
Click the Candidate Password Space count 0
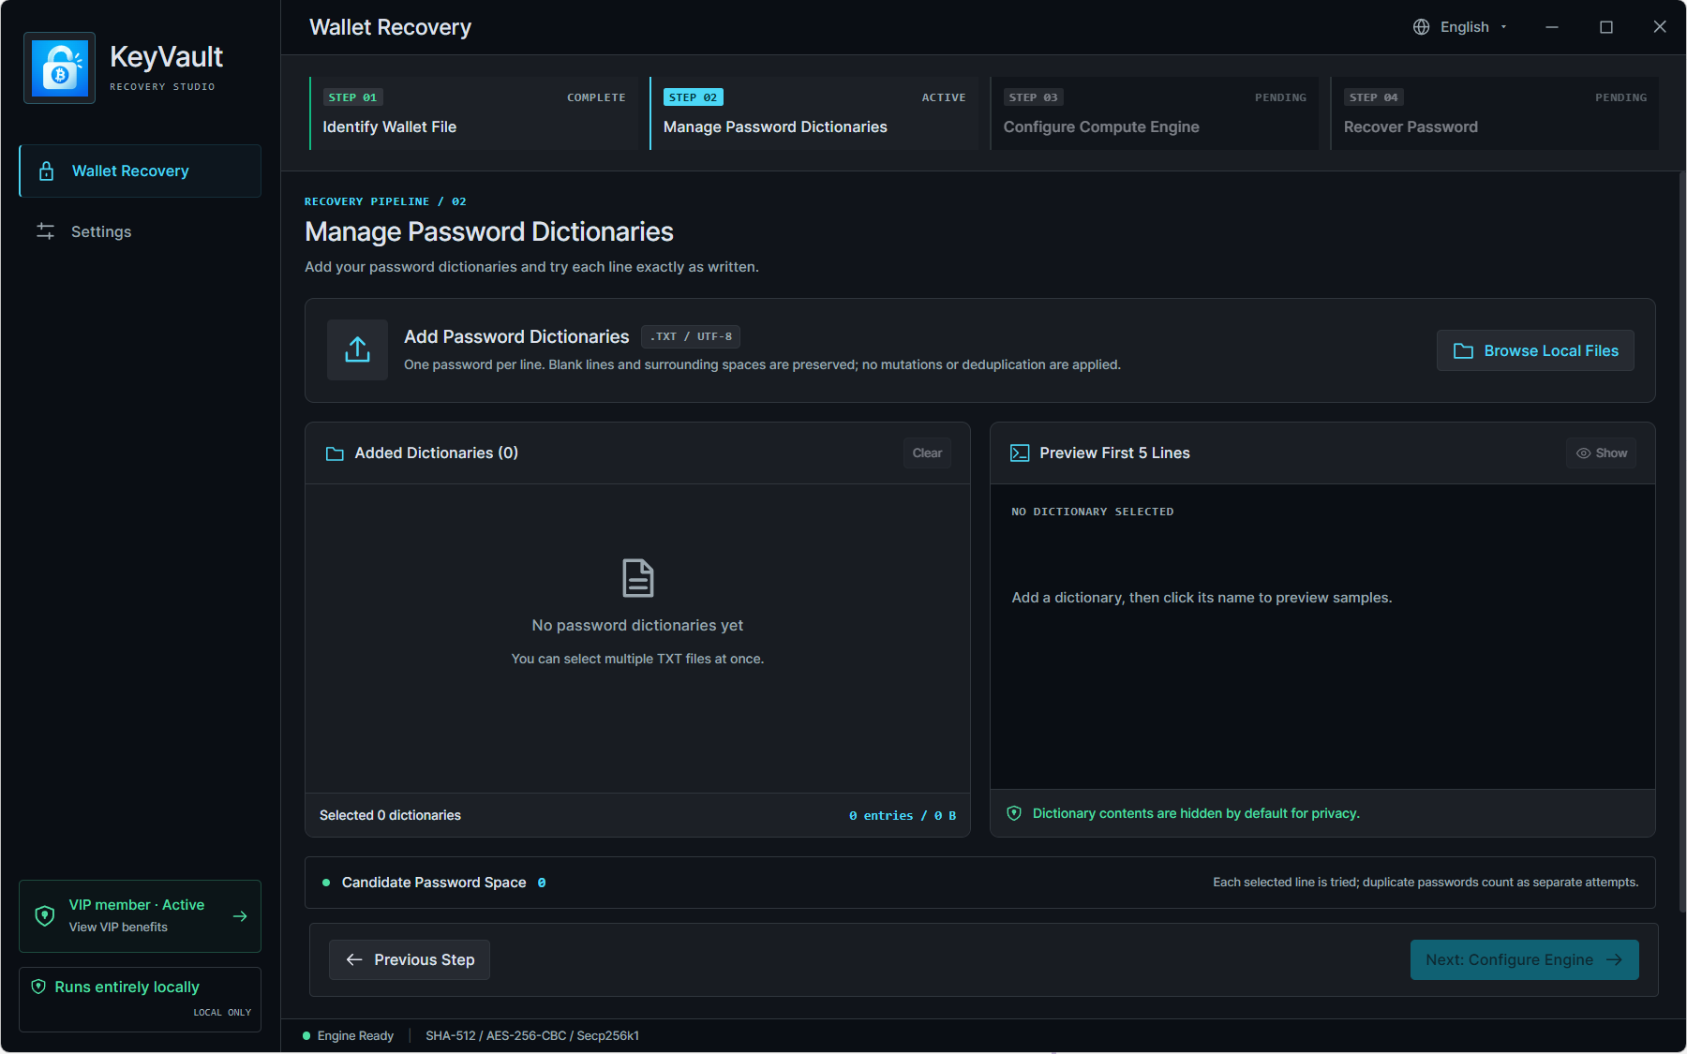[542, 883]
